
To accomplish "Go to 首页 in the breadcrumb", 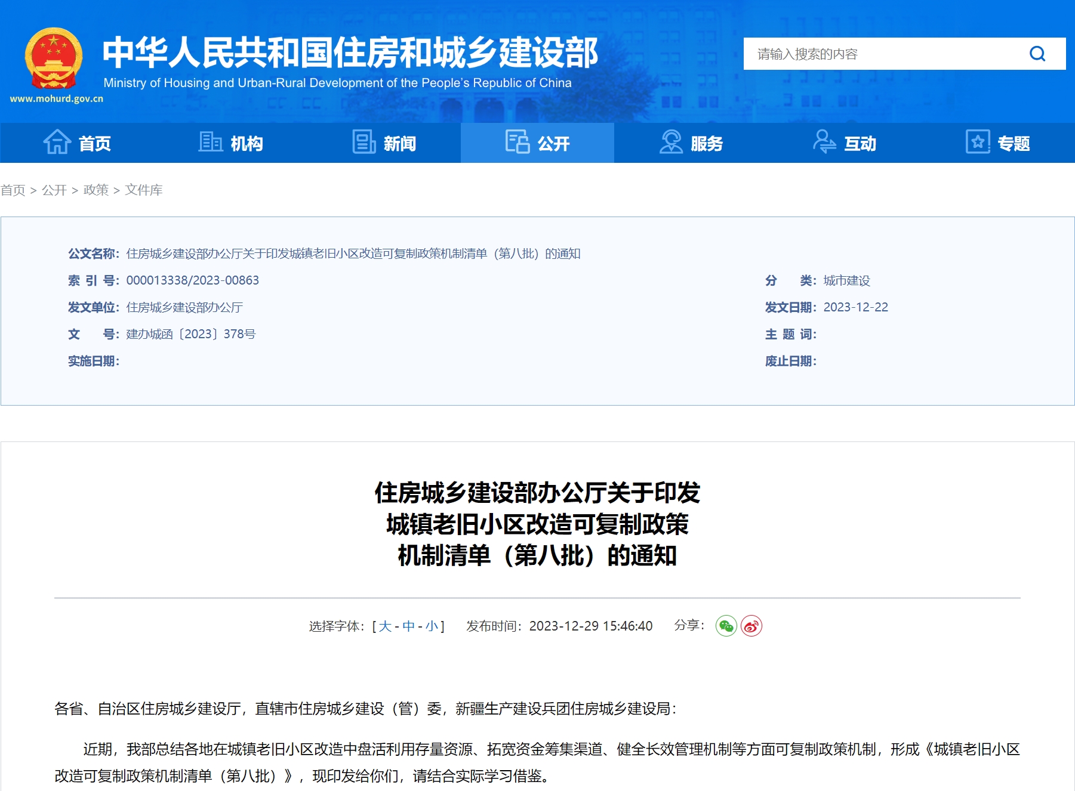I will click(13, 190).
